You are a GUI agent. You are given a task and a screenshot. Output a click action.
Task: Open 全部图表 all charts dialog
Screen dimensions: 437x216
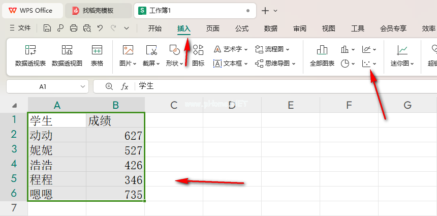tap(322, 56)
